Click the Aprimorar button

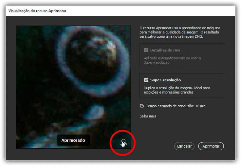click(211, 146)
